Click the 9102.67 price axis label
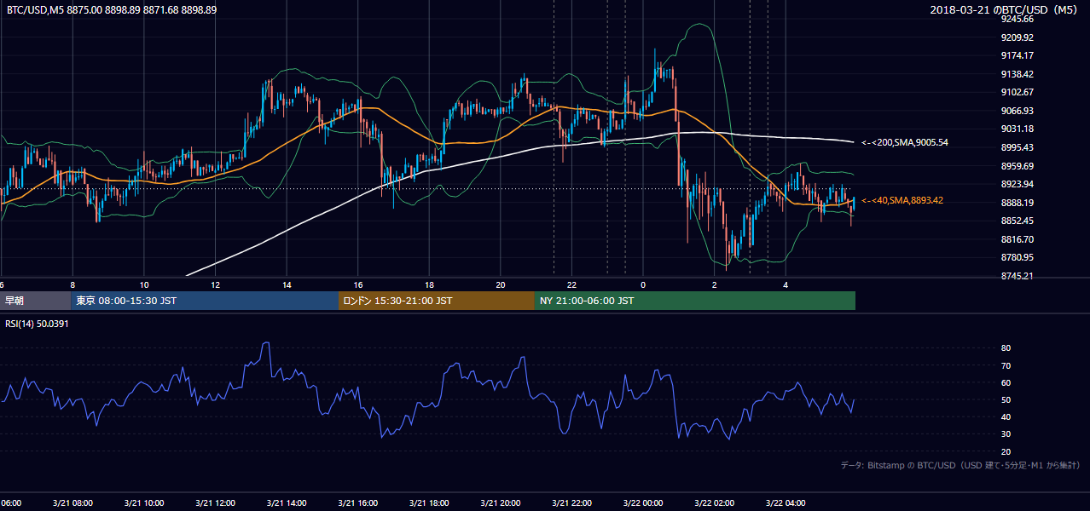This screenshot has width=1090, height=511. (x=1018, y=92)
